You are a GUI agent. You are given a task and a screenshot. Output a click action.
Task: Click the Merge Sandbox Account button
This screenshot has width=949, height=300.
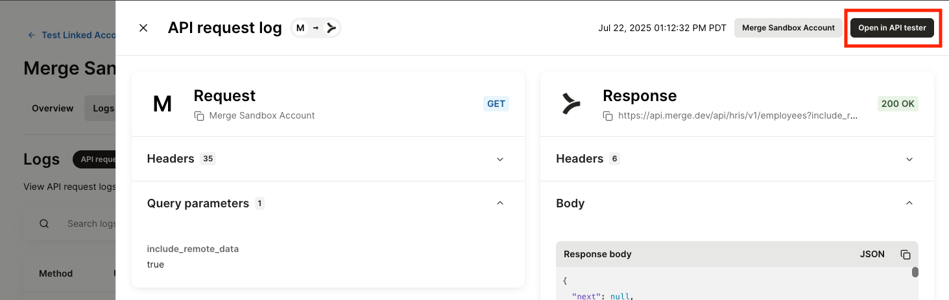[x=788, y=28]
